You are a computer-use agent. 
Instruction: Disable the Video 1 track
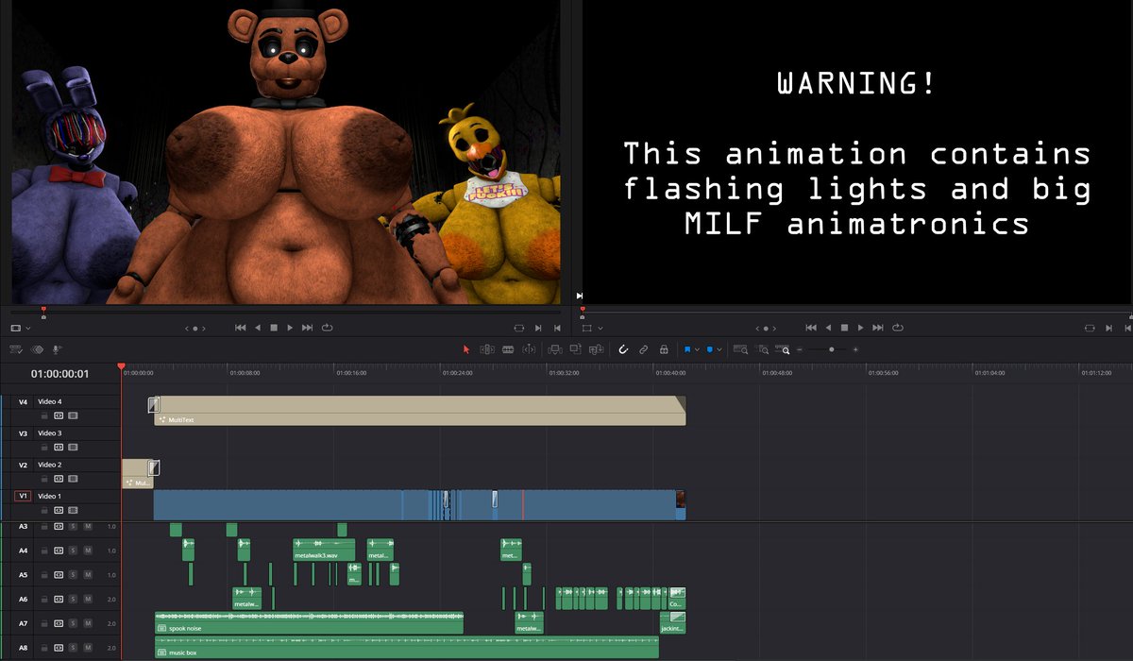pyautogui.click(x=73, y=509)
